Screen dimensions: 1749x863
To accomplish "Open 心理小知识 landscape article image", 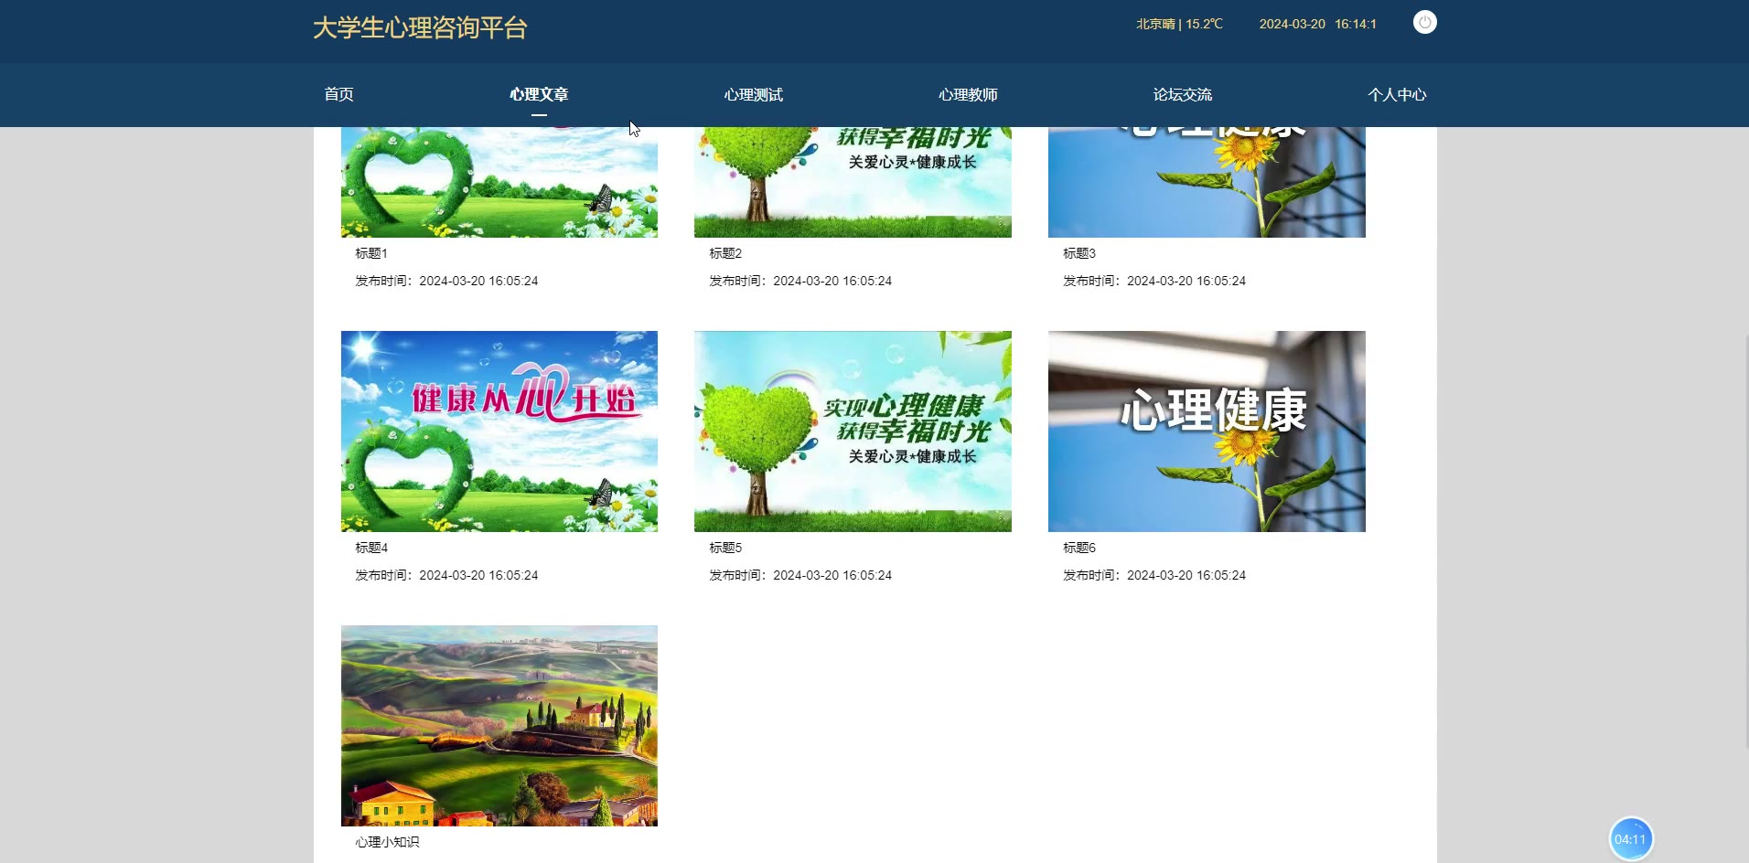I will (x=499, y=726).
